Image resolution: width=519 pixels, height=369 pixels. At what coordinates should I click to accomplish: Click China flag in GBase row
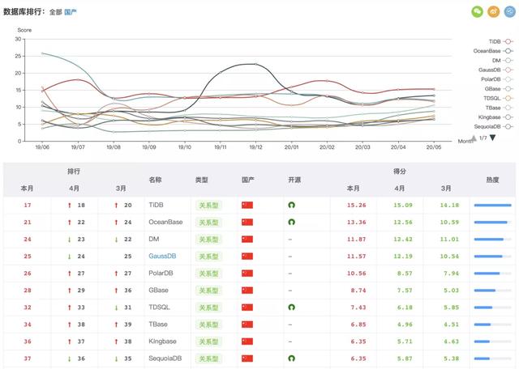(247, 291)
